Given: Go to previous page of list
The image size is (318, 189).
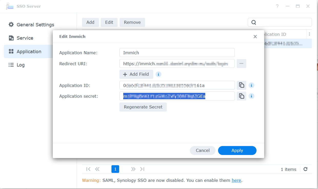Looking at the screenshot, I should pos(97,169).
